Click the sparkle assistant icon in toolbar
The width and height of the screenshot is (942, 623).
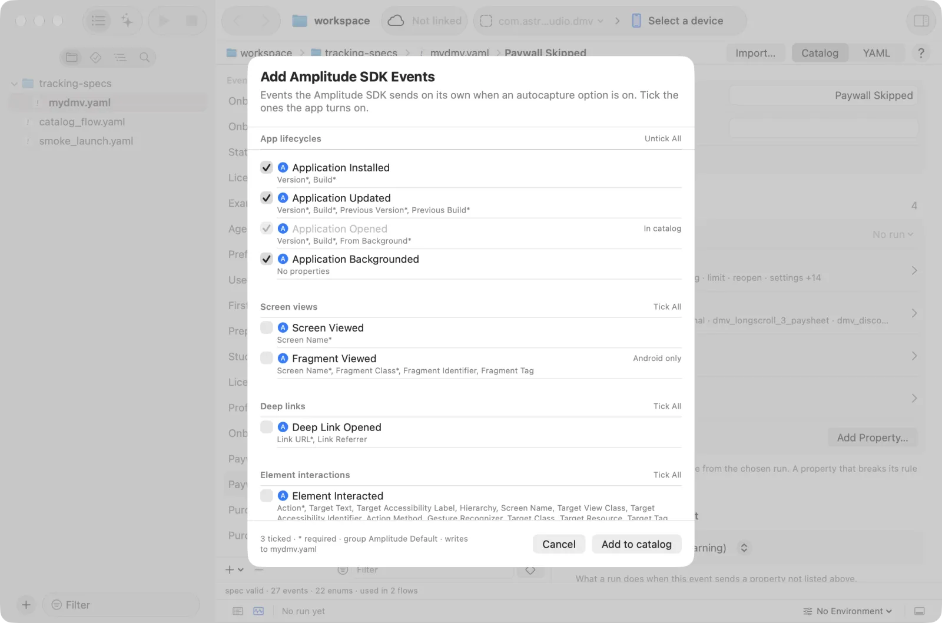pos(127,21)
